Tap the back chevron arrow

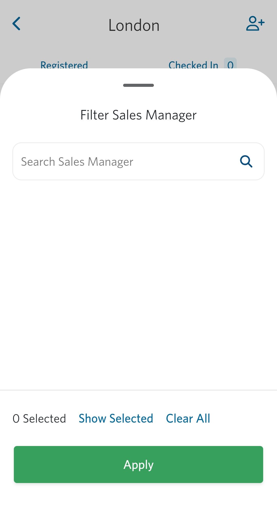pos(16,24)
